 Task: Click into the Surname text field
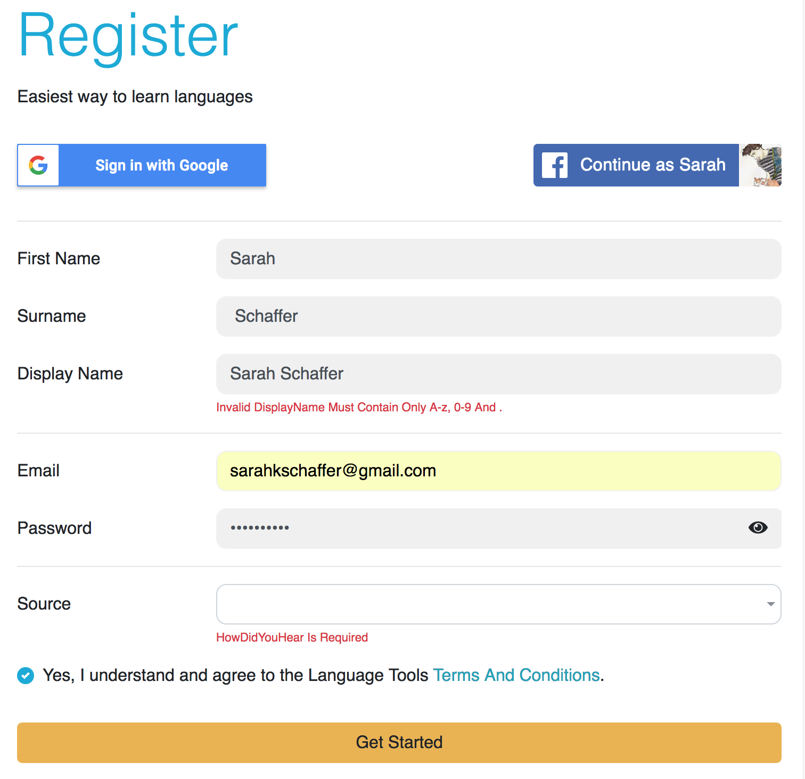pyautogui.click(x=498, y=317)
